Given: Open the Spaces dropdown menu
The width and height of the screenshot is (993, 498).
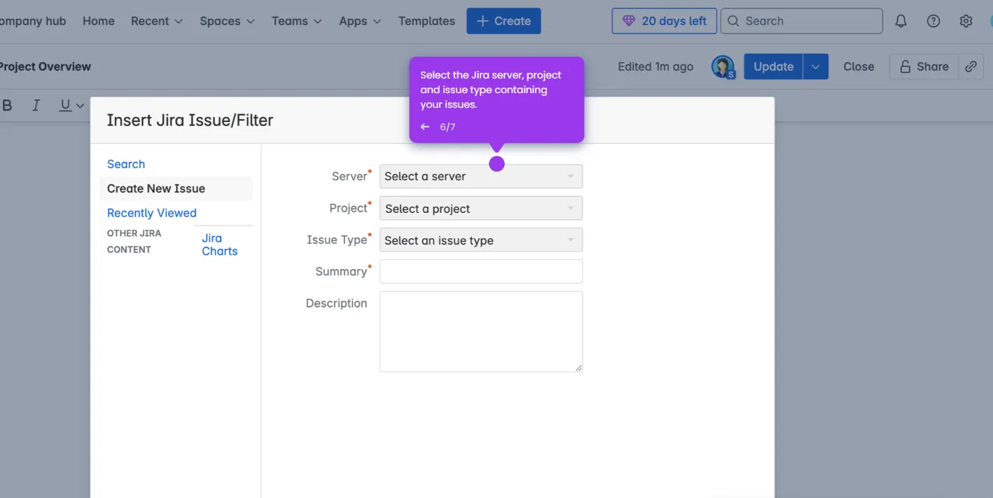Looking at the screenshot, I should 228,21.
